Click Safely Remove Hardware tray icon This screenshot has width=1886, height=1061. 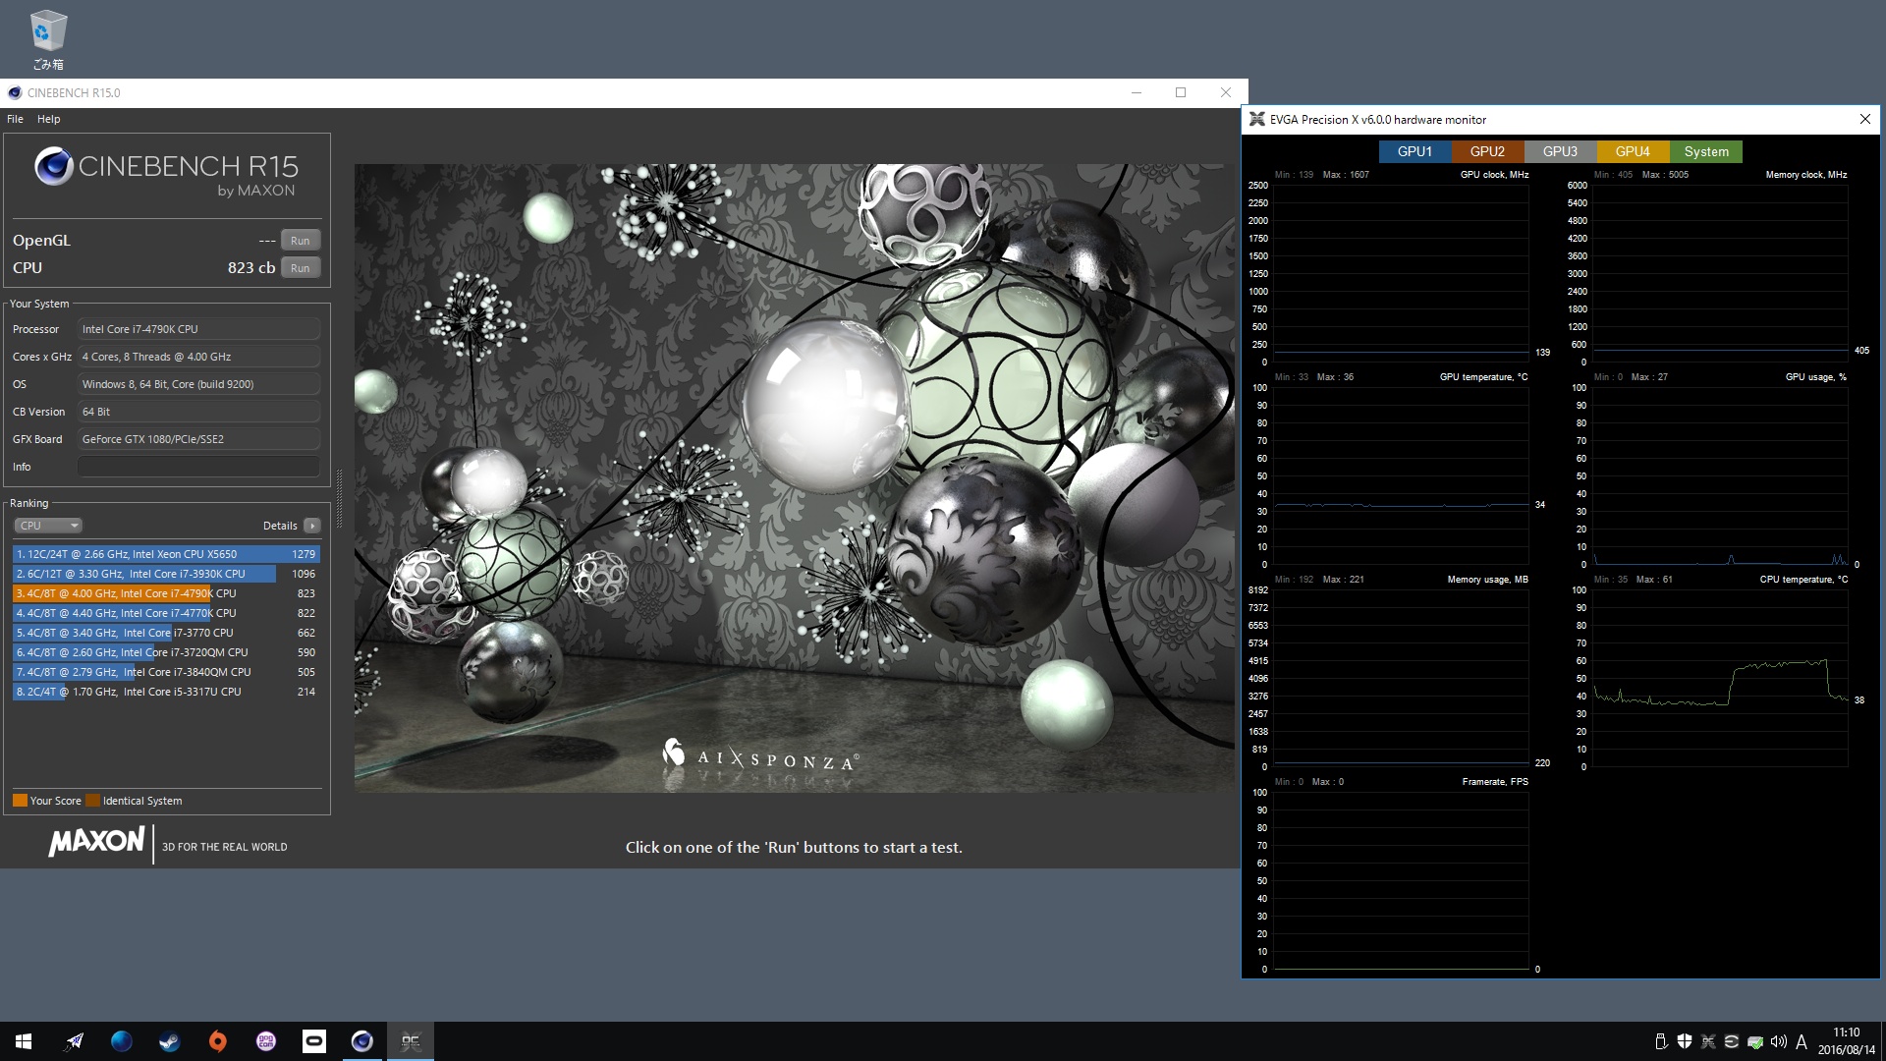pos(1661,1041)
